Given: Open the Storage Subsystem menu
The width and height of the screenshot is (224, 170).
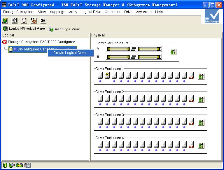Looking at the screenshot, I should point(19,12).
